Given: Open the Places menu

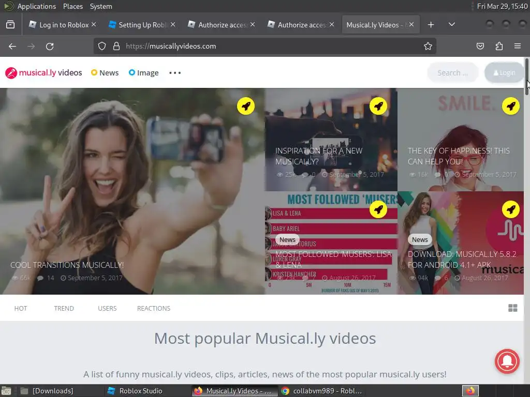Looking at the screenshot, I should (72, 6).
